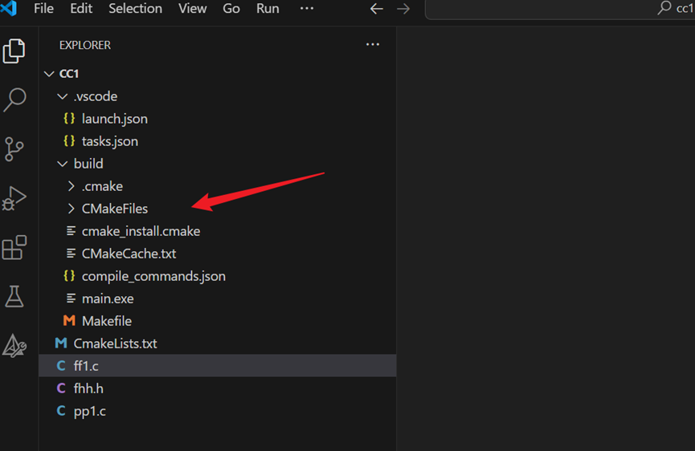695x451 pixels.
Task: Show more menu bar items ellipsis
Action: pyautogui.click(x=307, y=8)
